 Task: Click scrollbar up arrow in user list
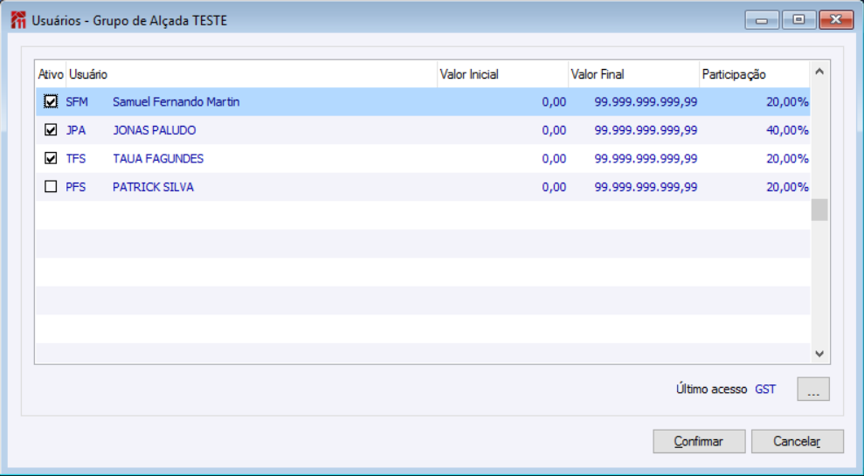coord(819,72)
